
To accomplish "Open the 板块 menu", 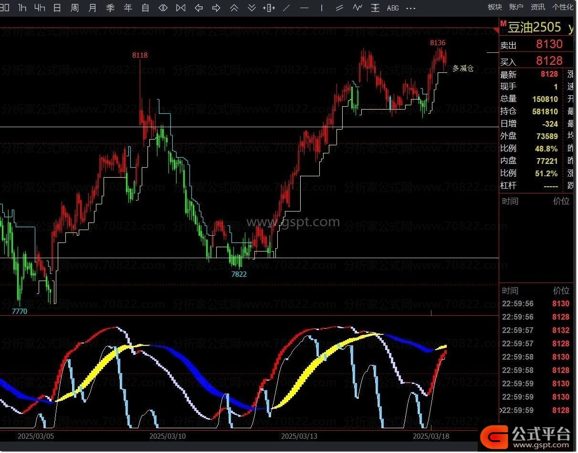I will pos(495,7).
